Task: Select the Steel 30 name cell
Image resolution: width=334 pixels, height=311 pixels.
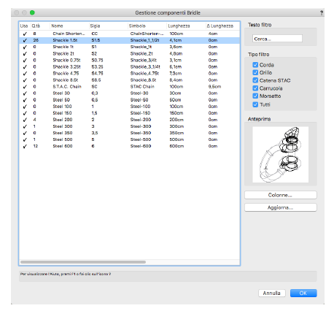Action: point(61,93)
